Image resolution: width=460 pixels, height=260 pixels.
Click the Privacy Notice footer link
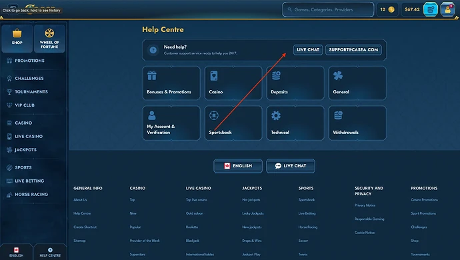(365, 205)
